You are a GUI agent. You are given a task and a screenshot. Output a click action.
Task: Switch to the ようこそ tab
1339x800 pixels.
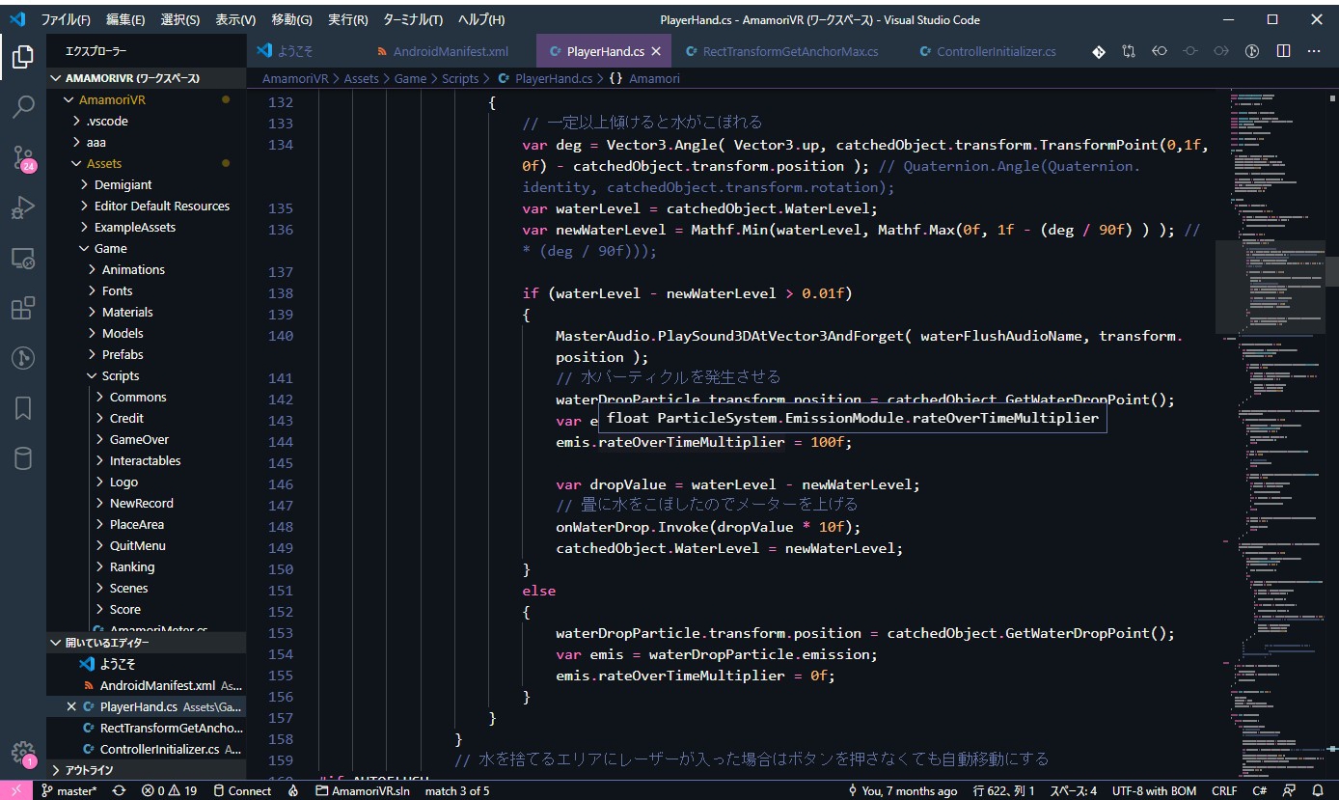tap(295, 51)
